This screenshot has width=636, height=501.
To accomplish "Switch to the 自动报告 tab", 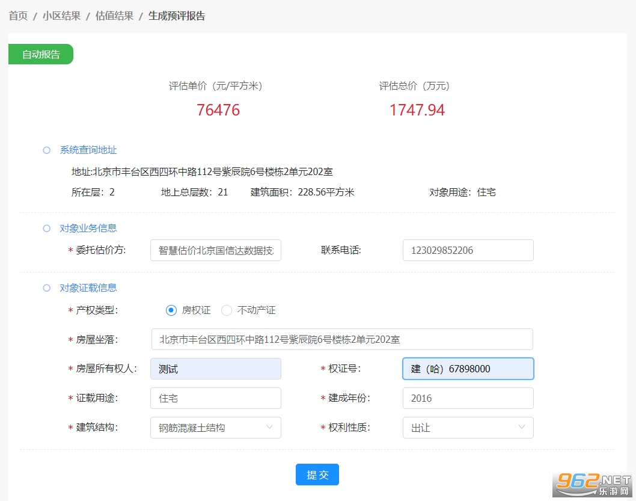I will [41, 54].
